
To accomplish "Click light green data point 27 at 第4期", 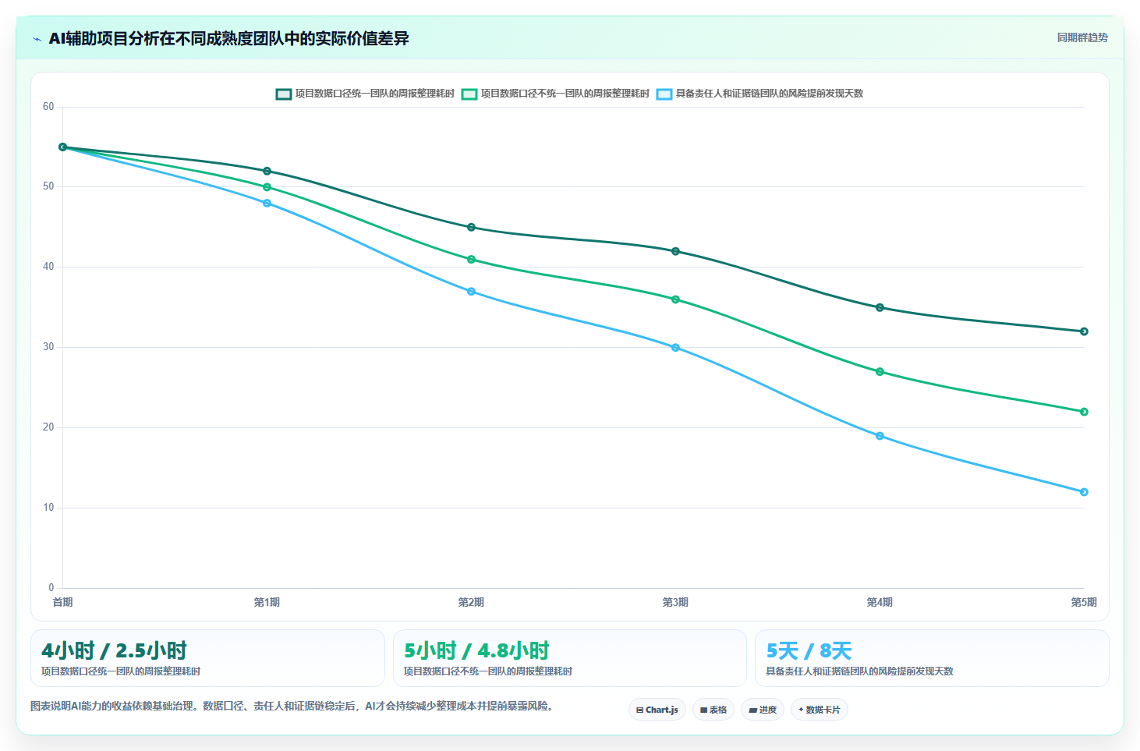I will pos(880,371).
